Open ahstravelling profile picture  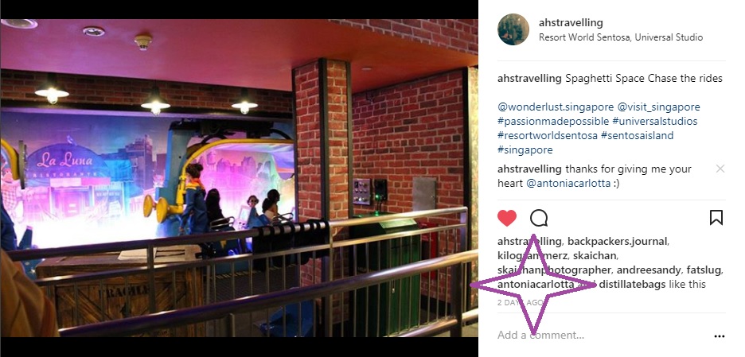tap(513, 29)
